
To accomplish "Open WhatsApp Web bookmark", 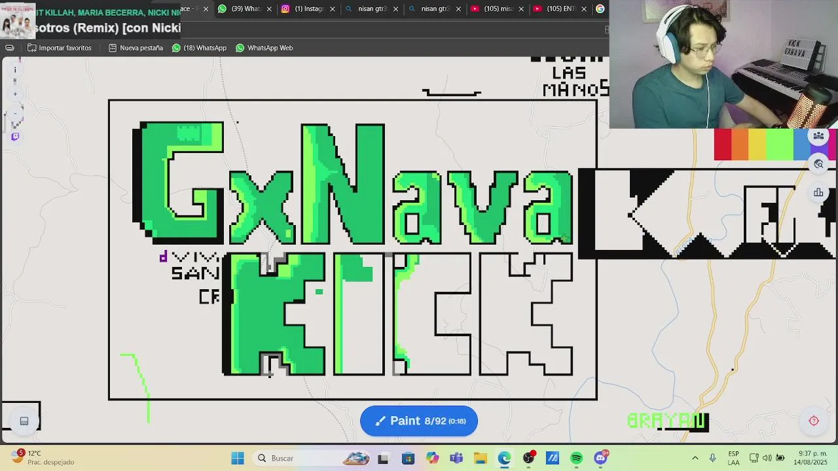I will click(x=264, y=48).
